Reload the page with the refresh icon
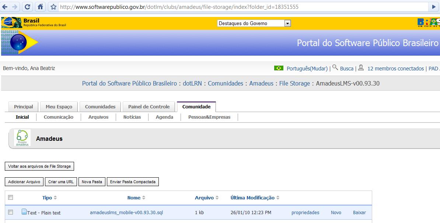The height and width of the screenshot is (223, 440). tap(27, 7)
